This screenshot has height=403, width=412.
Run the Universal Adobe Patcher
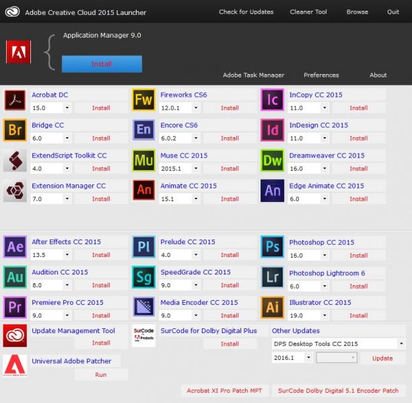coord(101,375)
